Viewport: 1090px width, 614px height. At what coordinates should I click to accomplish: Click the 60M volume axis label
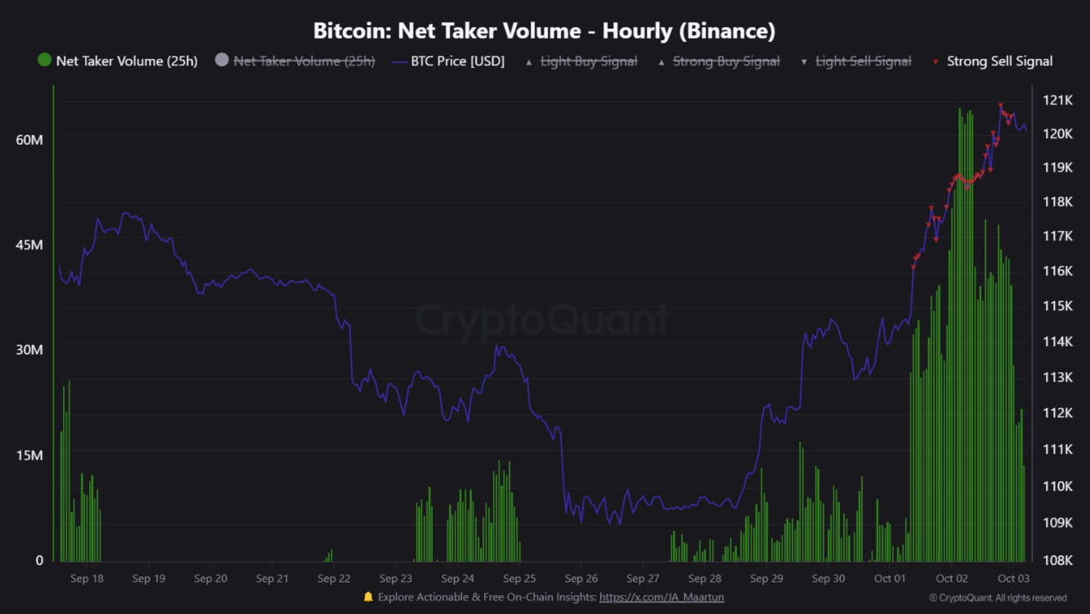(x=29, y=140)
